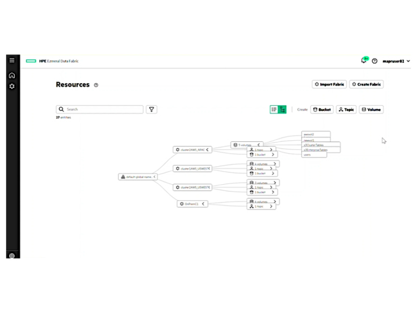Click info icon beside Resources heading
Screen dimensions: 417x313
[x=96, y=85]
